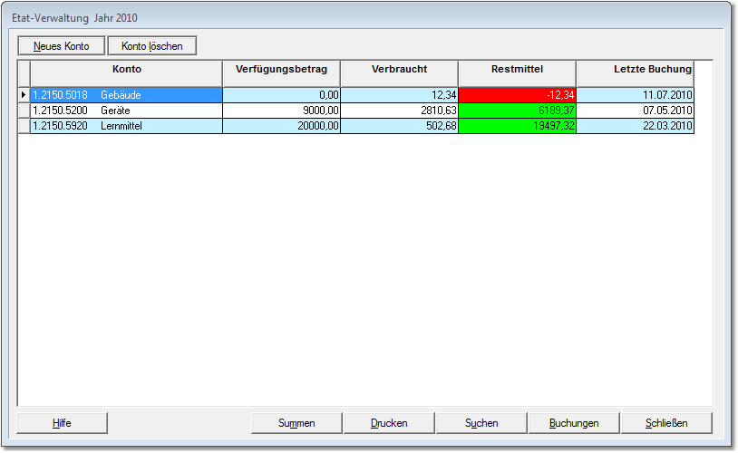Click the Verfügungsbetrag cell with 20000,00

tap(281, 126)
